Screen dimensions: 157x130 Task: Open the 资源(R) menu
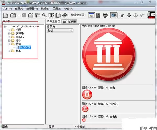(19, 9)
